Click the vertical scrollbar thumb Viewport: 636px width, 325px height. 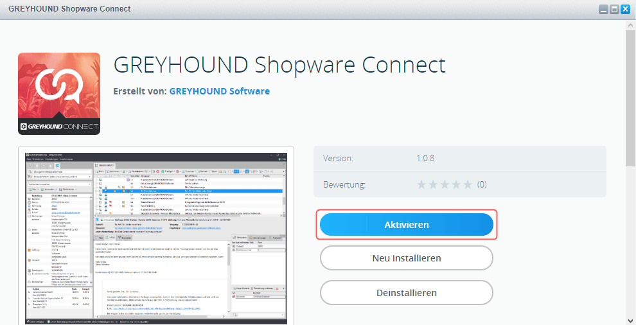pyautogui.click(x=631, y=98)
